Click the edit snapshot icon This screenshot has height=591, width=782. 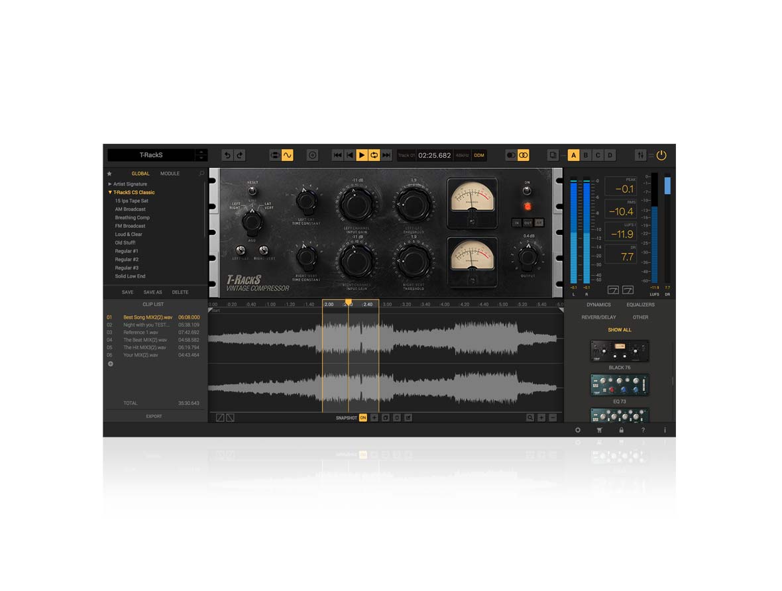(x=408, y=418)
